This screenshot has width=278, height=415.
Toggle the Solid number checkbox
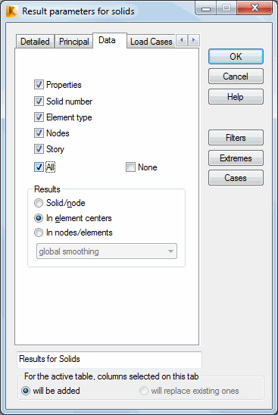coord(39,101)
